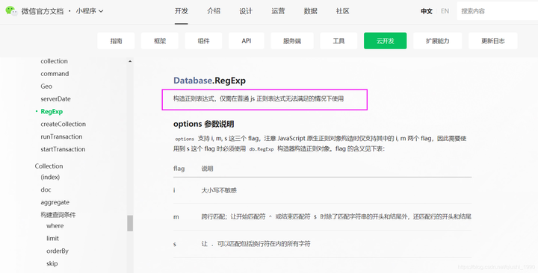Open createCollection in the sidebar
The width and height of the screenshot is (538, 273).
(63, 124)
